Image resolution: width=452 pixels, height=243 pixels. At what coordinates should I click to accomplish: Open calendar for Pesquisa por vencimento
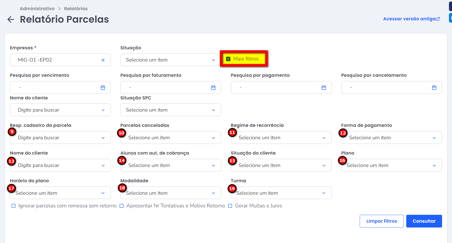(103, 88)
